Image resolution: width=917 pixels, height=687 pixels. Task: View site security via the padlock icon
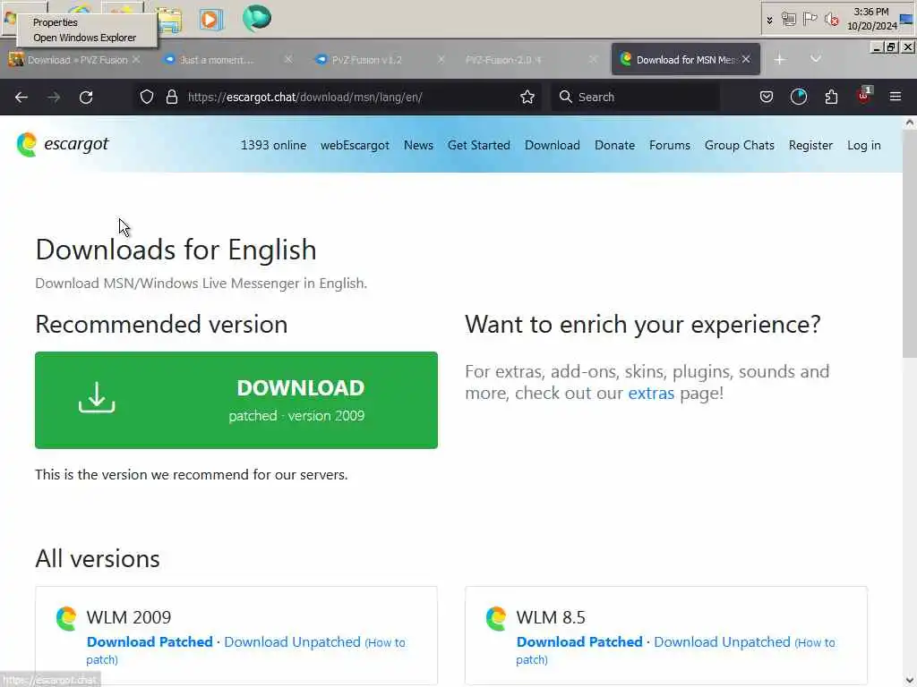tap(171, 97)
